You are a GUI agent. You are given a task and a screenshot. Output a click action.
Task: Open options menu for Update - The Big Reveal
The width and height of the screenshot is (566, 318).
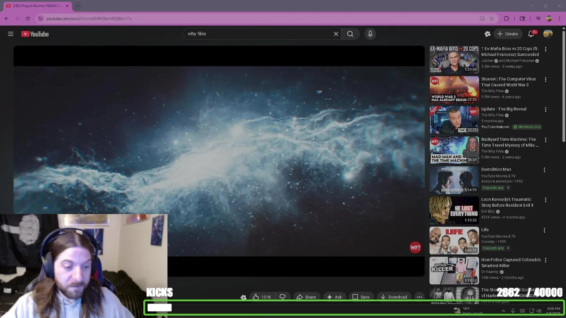coord(546,110)
